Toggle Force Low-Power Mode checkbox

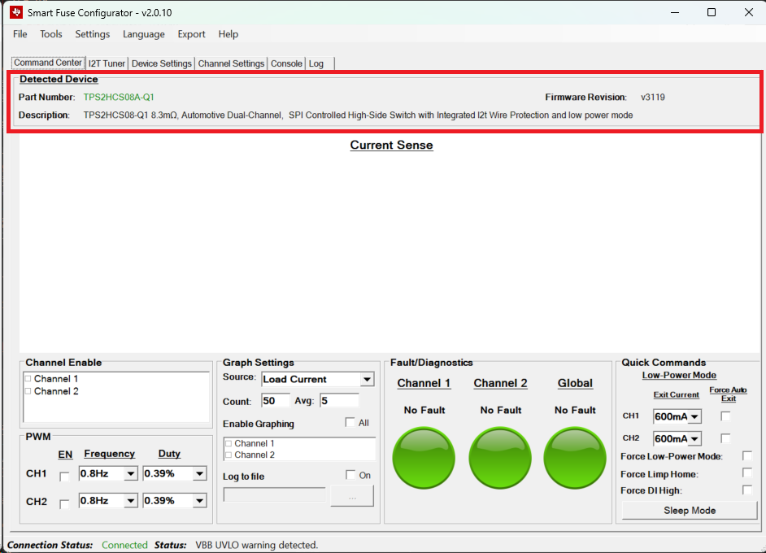click(x=746, y=456)
